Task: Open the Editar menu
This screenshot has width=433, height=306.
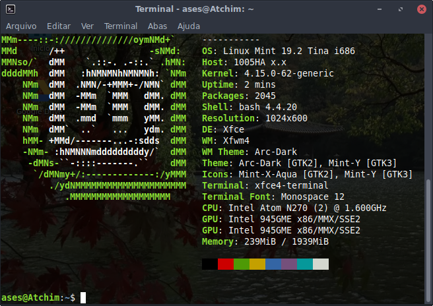Action: [59, 26]
